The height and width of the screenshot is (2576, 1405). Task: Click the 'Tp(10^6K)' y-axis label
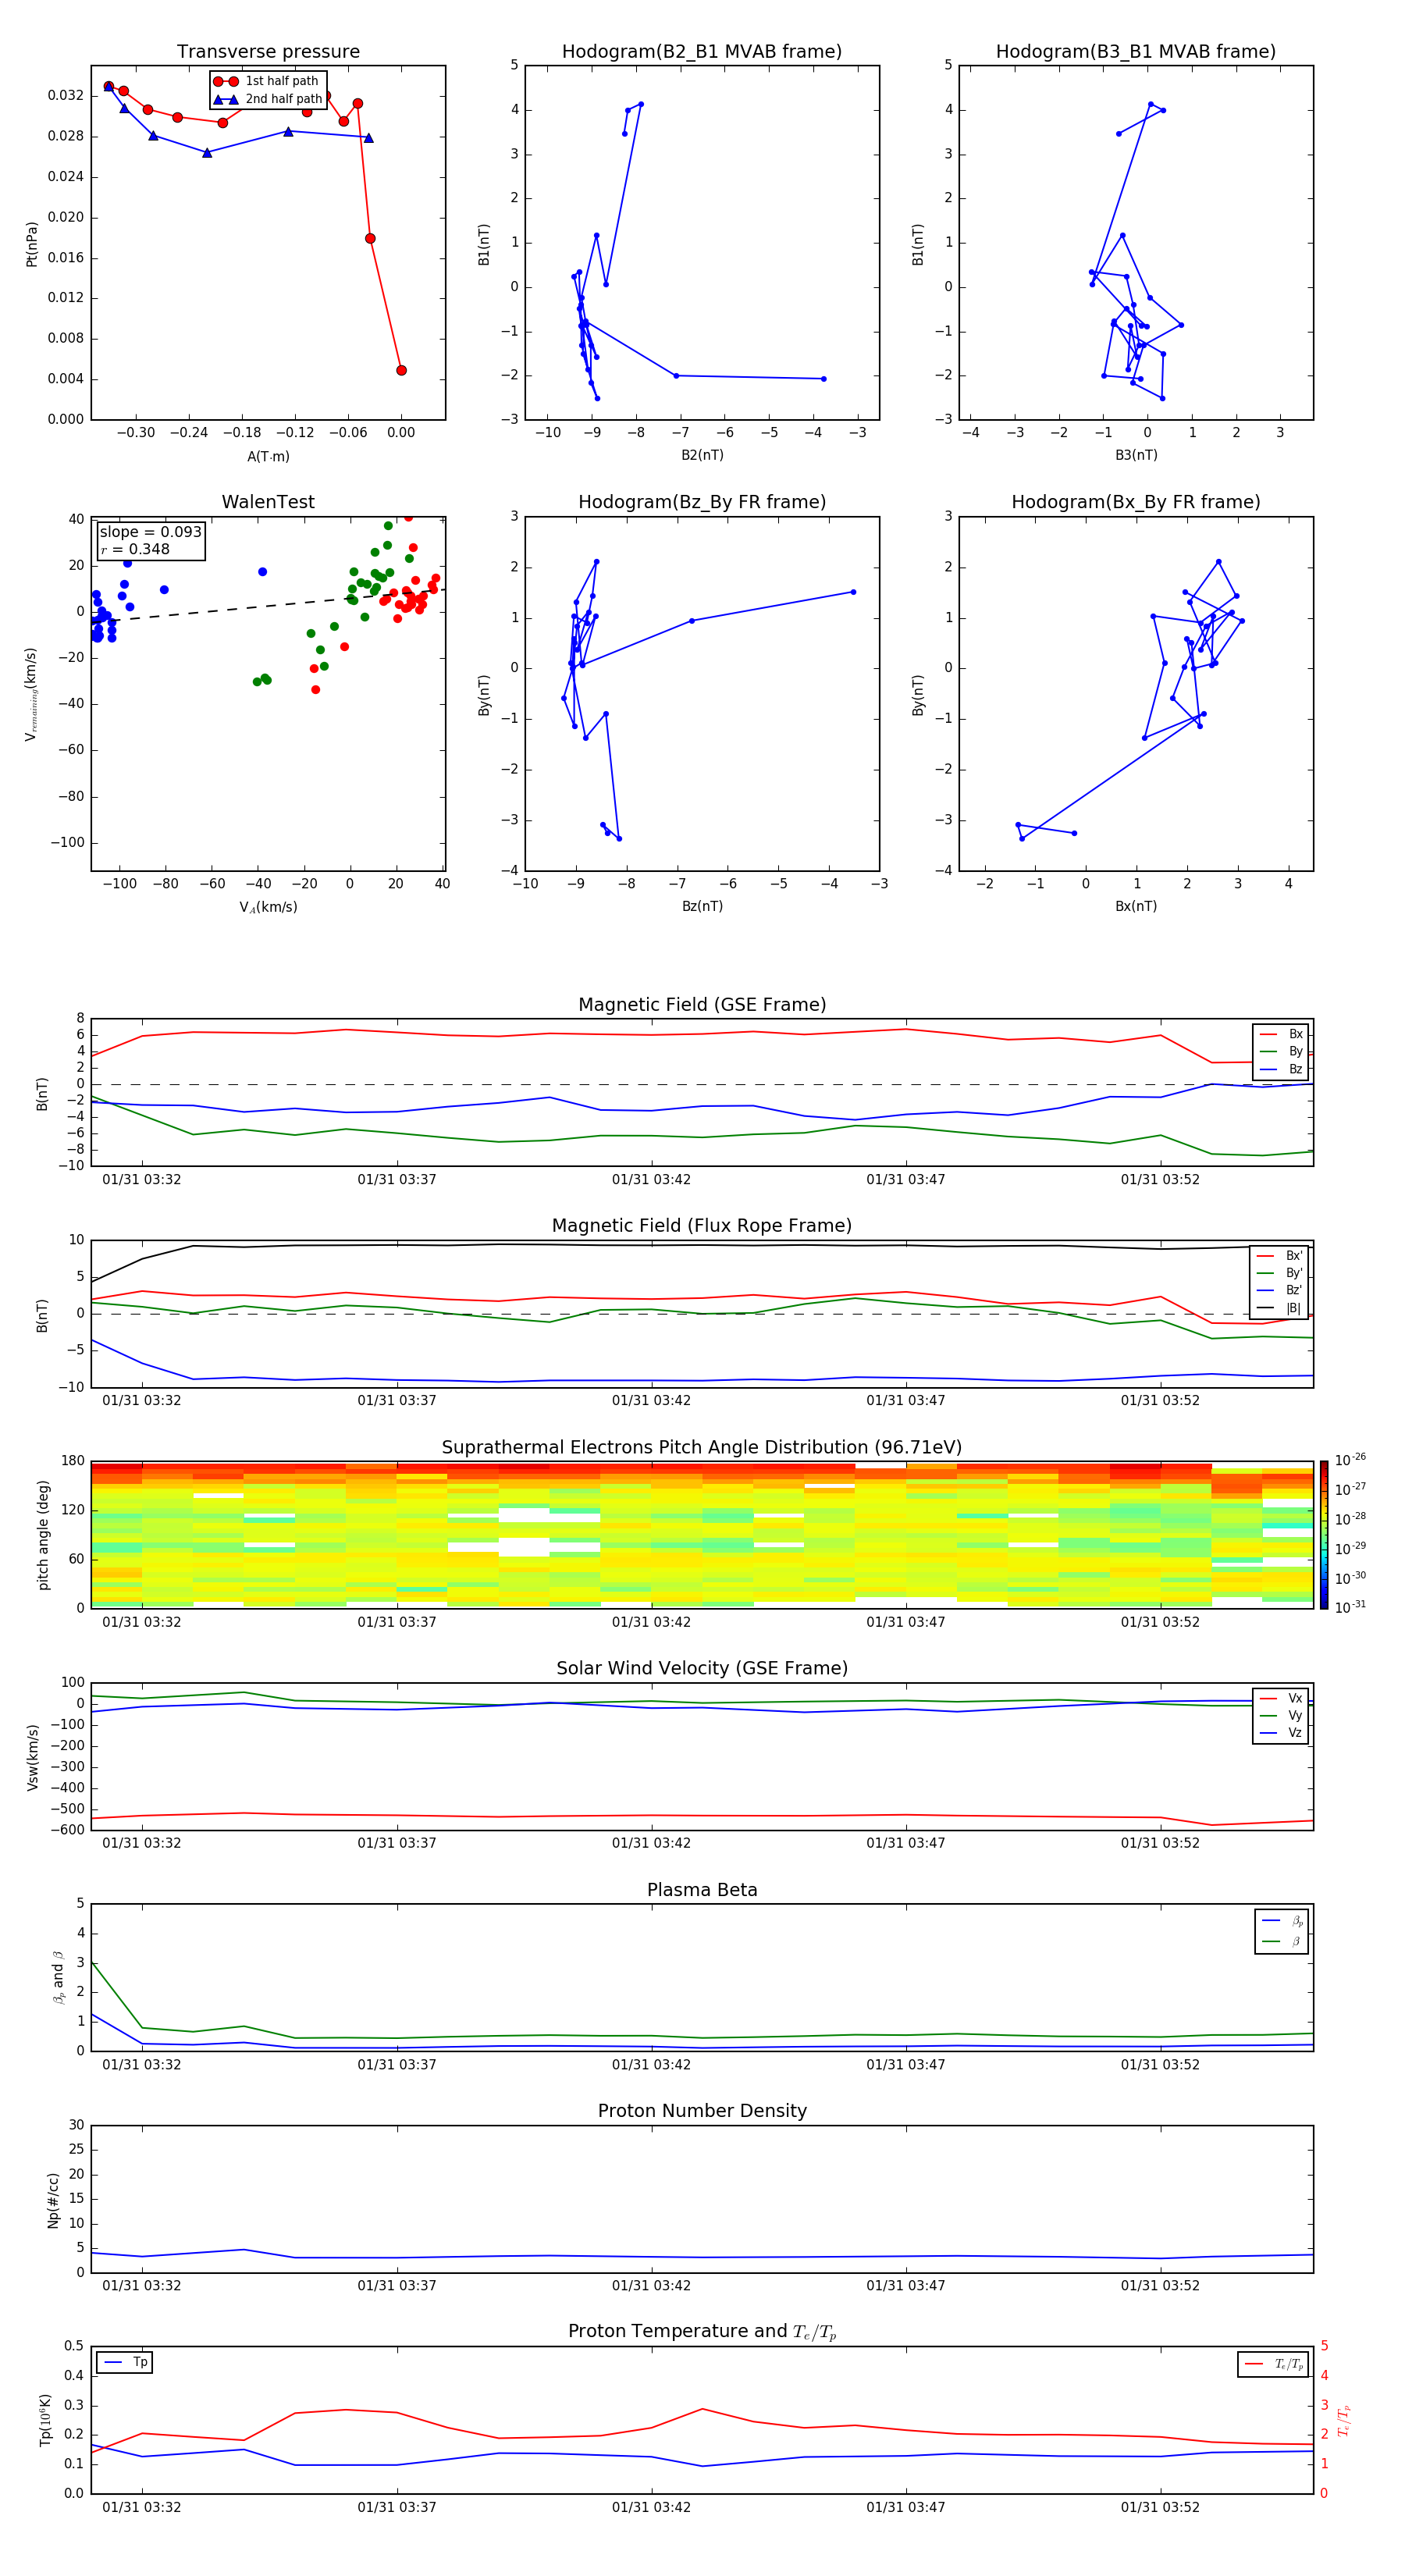(45, 2420)
